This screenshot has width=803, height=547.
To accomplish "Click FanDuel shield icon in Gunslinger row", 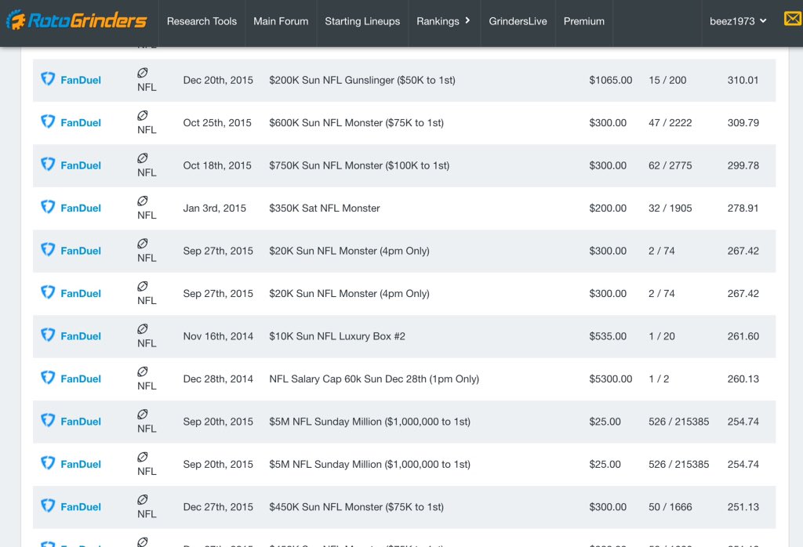I will pos(48,79).
